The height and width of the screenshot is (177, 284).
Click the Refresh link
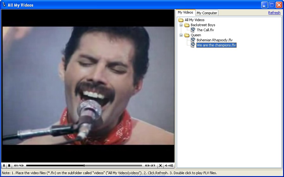click(x=274, y=13)
